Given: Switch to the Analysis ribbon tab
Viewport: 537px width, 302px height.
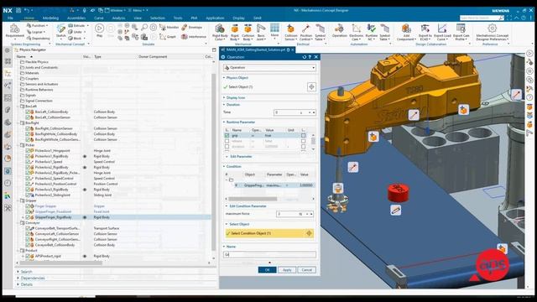Looking at the screenshot, I should click(x=118, y=18).
